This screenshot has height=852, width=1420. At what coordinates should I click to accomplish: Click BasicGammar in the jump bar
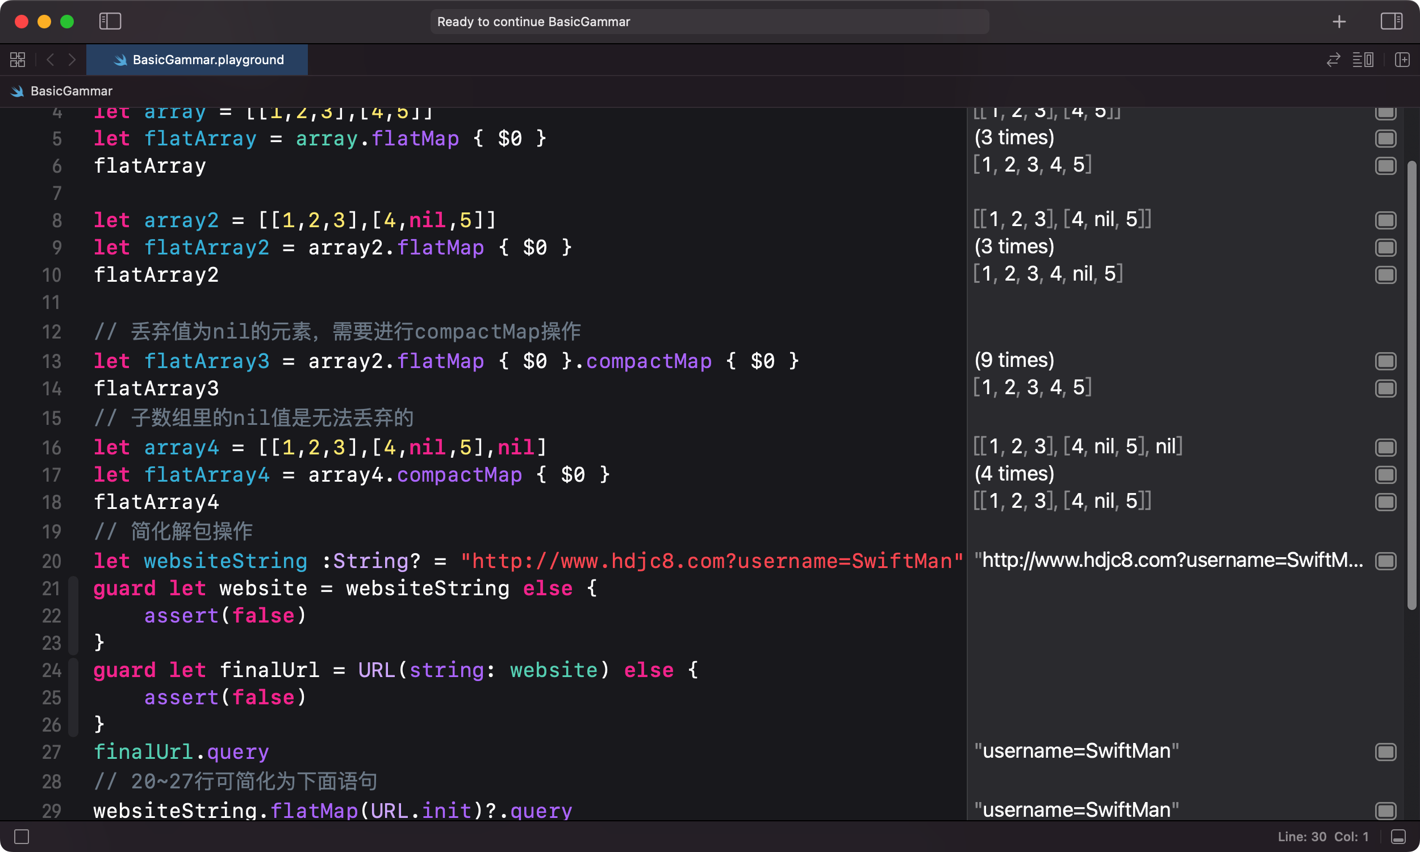tap(72, 91)
